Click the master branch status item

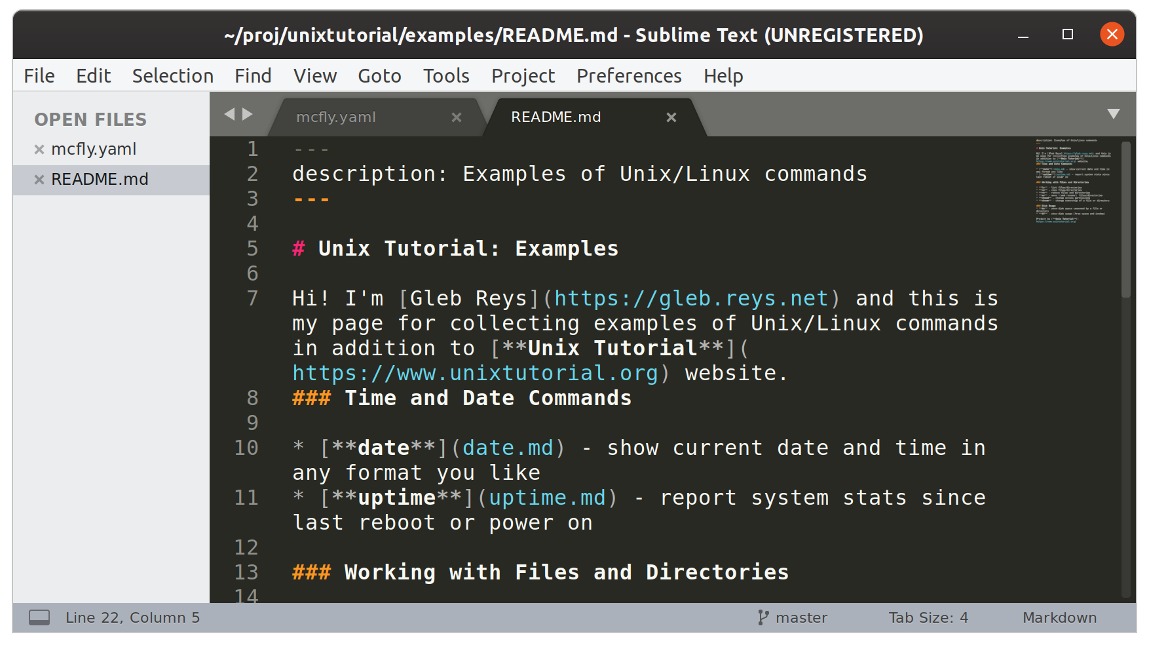[801, 617]
